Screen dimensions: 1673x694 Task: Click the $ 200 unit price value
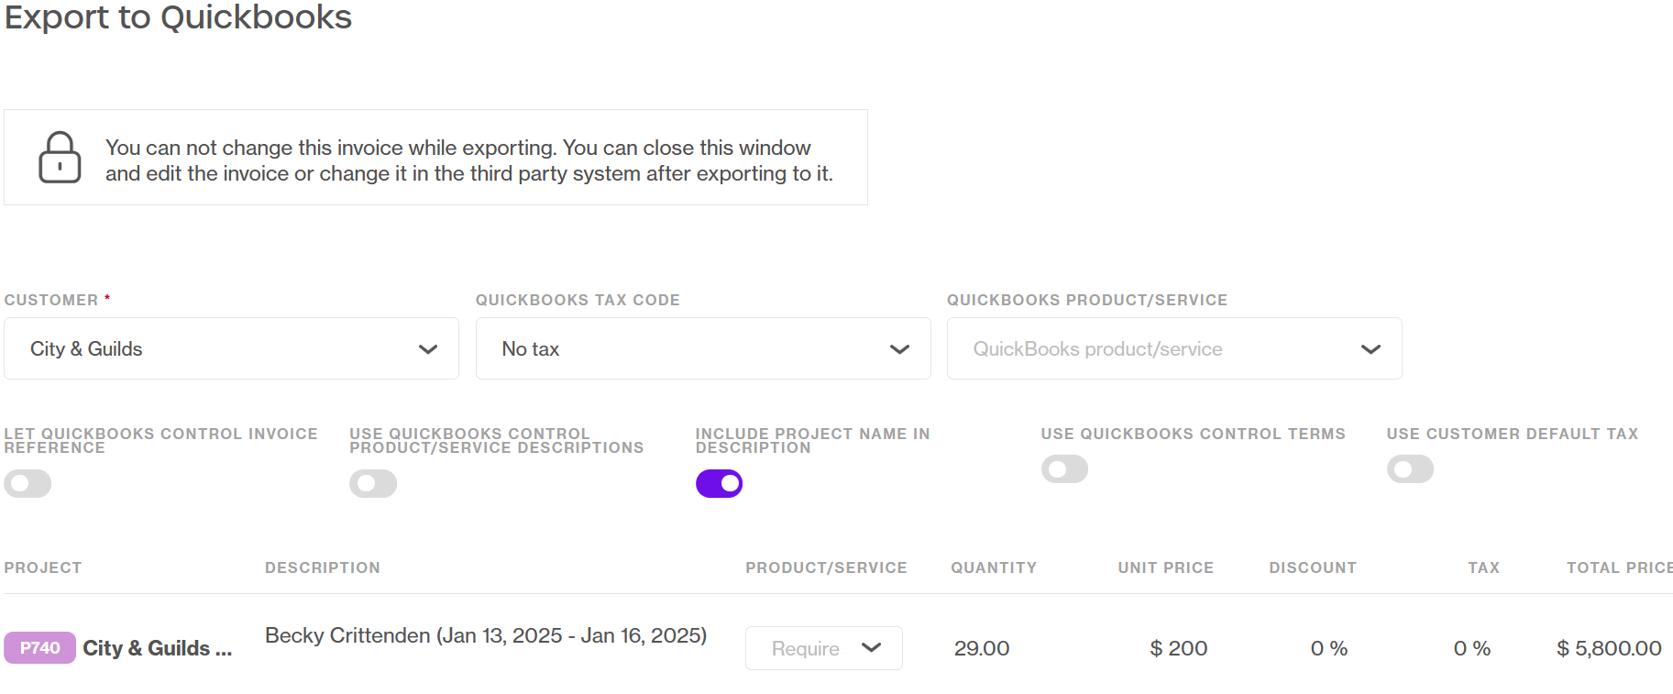(x=1179, y=648)
